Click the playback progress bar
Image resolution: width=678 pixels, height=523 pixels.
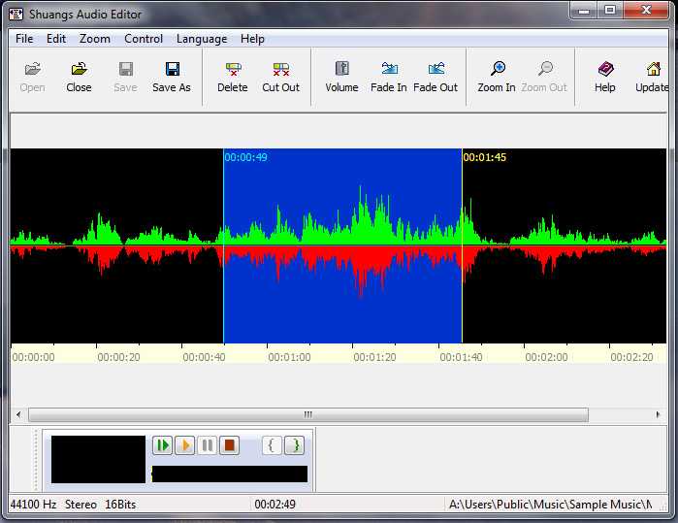coord(230,474)
